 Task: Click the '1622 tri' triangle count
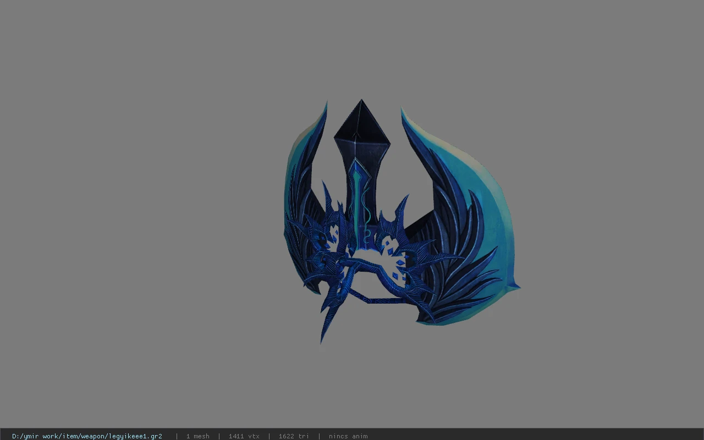click(294, 436)
